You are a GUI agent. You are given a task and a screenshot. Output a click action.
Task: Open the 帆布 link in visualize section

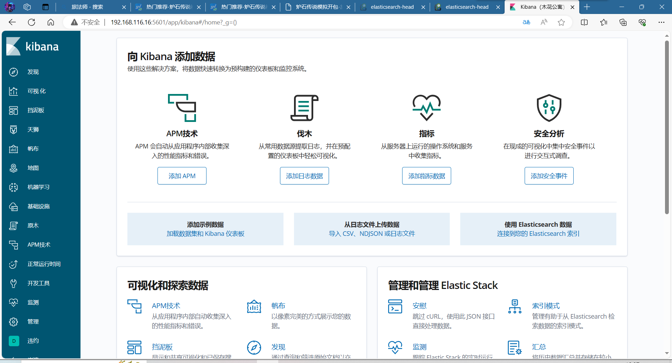278,306
